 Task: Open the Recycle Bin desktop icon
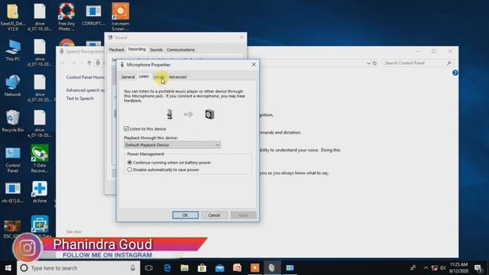[x=13, y=121]
